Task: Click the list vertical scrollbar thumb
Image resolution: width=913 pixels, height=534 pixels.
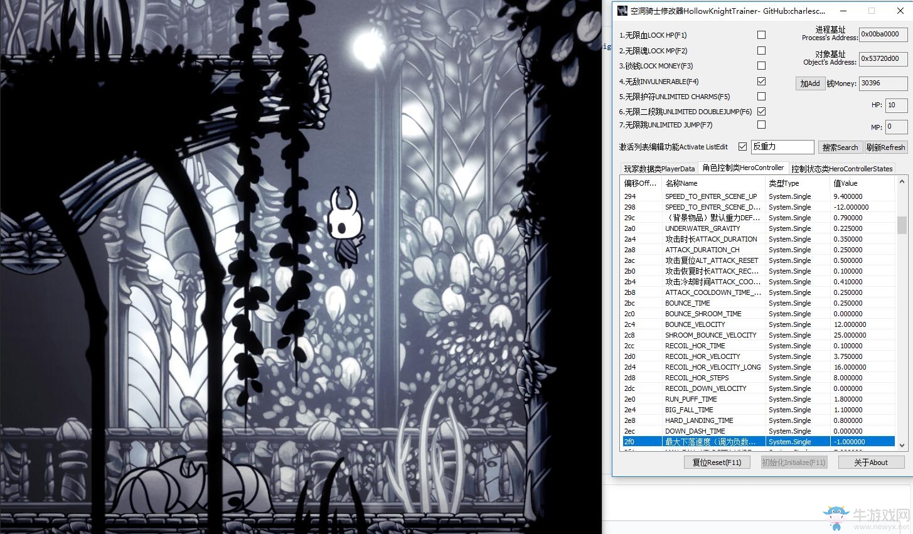Action: tap(902, 225)
